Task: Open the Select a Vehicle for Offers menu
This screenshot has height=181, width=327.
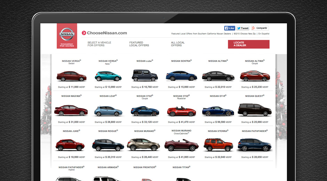Action: 99,44
